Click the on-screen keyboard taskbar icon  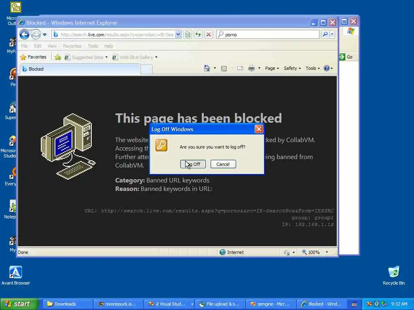click(354, 304)
